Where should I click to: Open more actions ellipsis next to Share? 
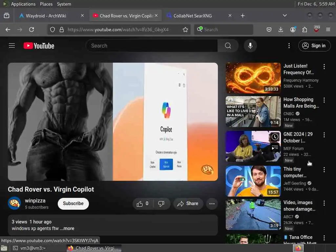[212, 203]
